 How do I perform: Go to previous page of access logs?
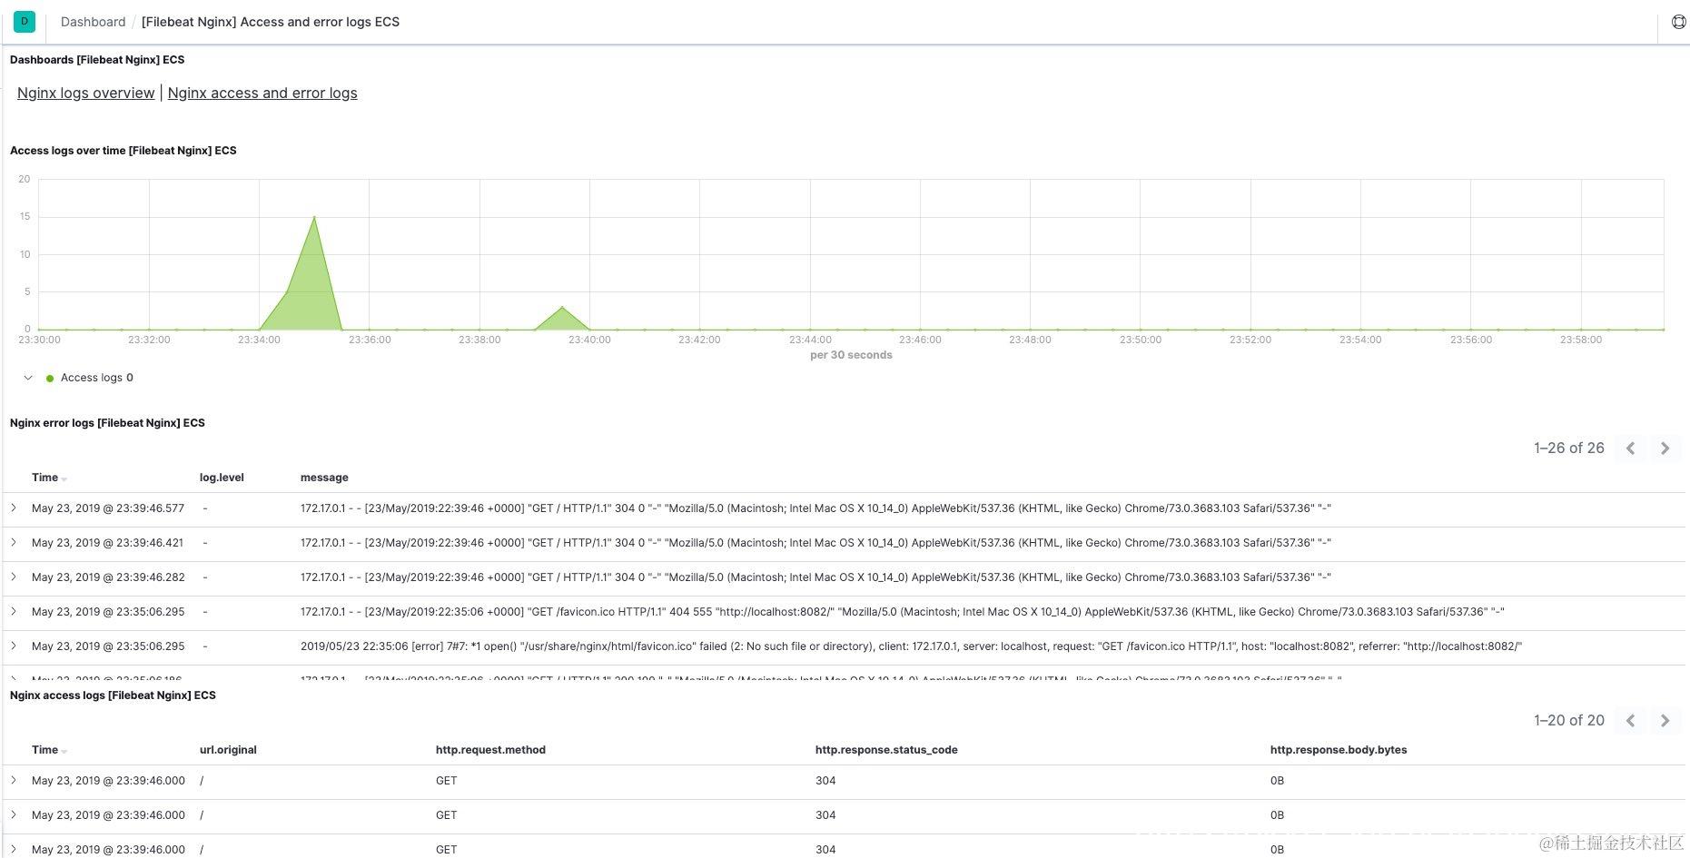tap(1631, 721)
